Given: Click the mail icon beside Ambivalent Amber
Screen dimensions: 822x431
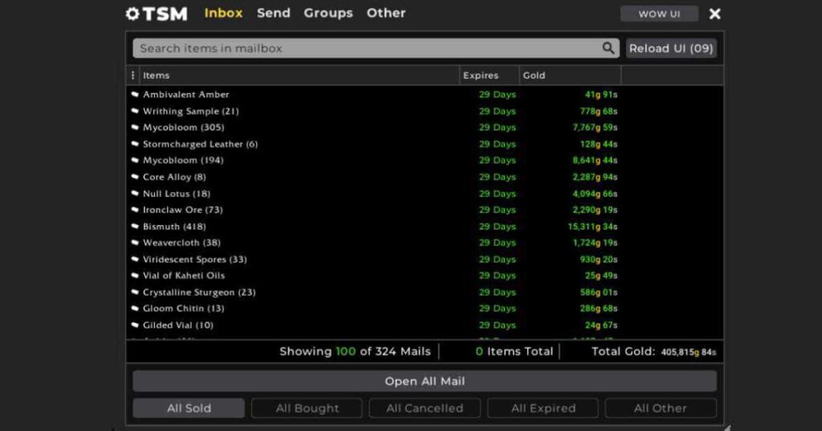Looking at the screenshot, I should [135, 95].
